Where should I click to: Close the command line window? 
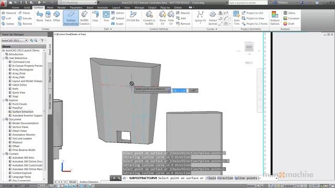pyautogui.click(x=114, y=178)
